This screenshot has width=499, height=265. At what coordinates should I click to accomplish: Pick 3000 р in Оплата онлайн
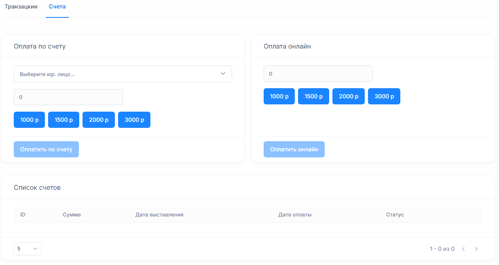[x=384, y=96]
